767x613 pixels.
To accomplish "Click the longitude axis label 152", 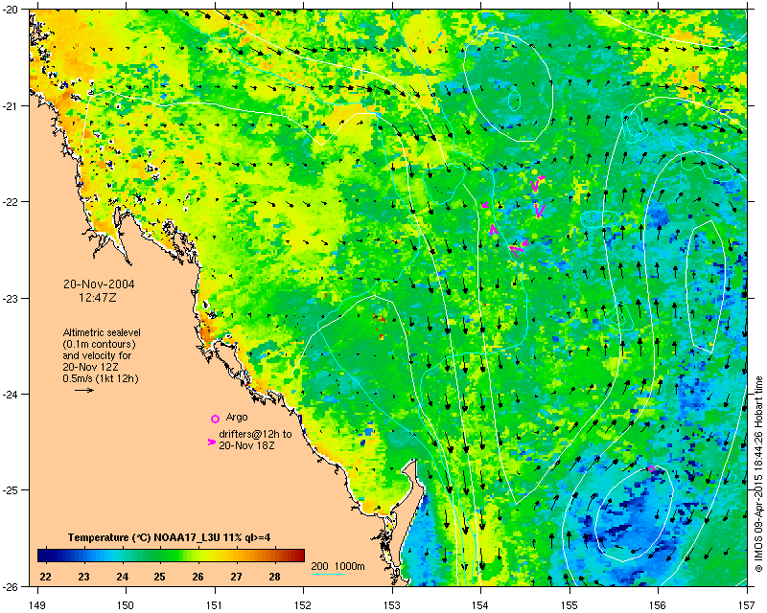I will click(303, 605).
